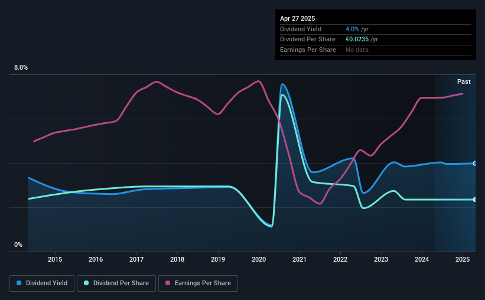
Task: Select the 2015 x-axis year label
Action: (x=55, y=259)
